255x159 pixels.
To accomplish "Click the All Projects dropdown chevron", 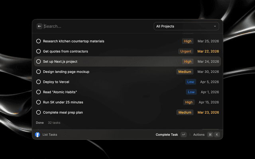I will 215,26.
